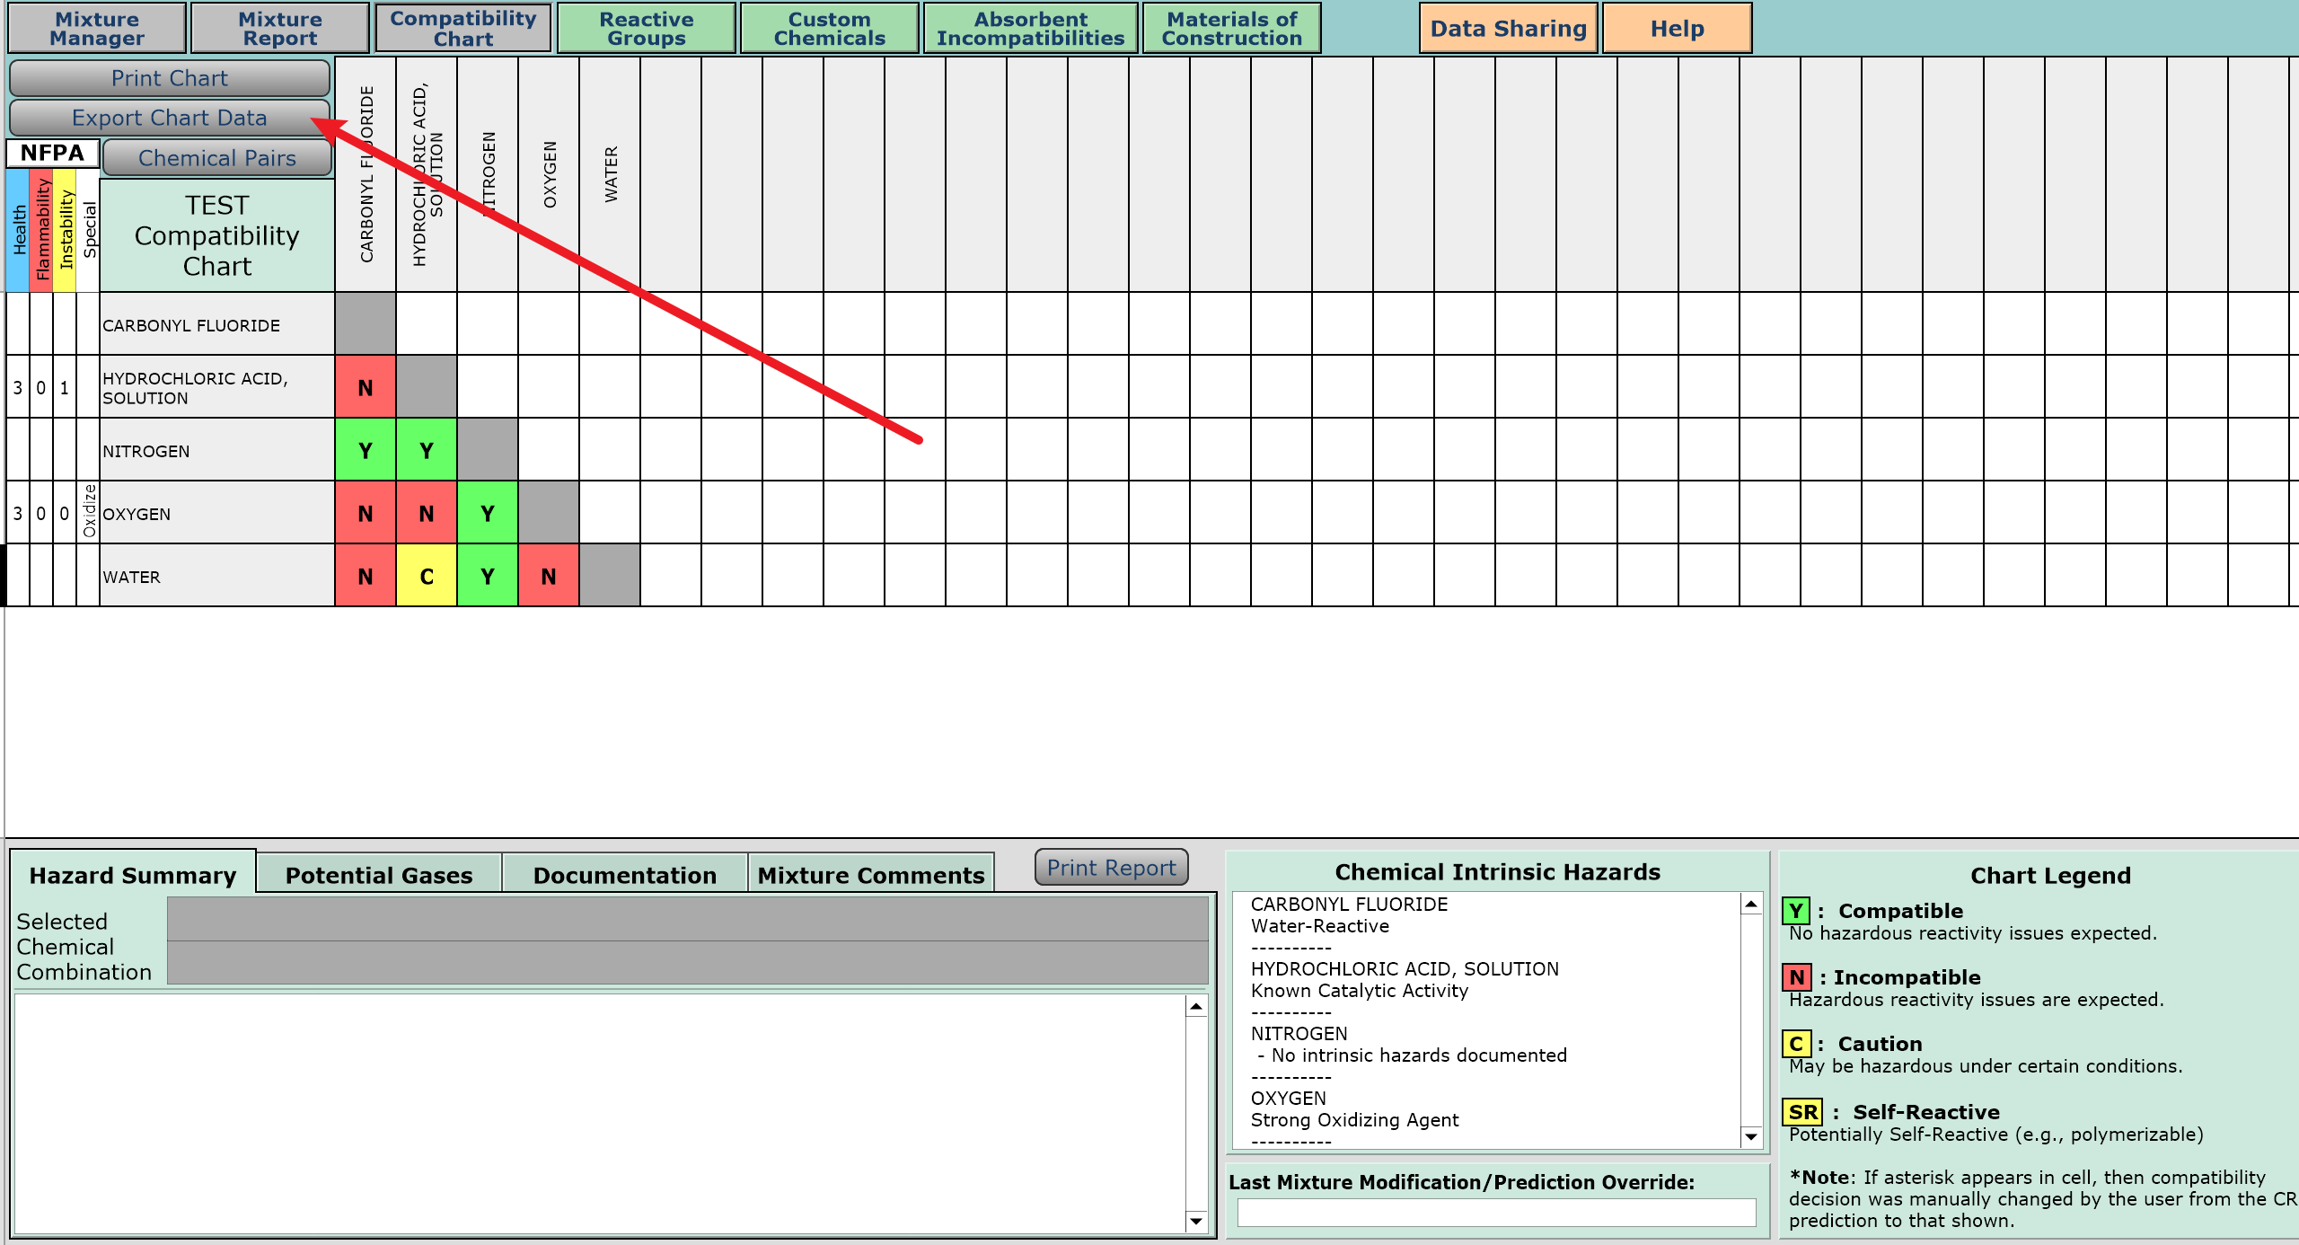Screen dimensions: 2299x1245
Task: Open the Chemical Pairs view
Action: [217, 158]
